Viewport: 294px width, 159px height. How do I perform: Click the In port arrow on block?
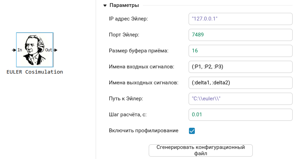14,50
